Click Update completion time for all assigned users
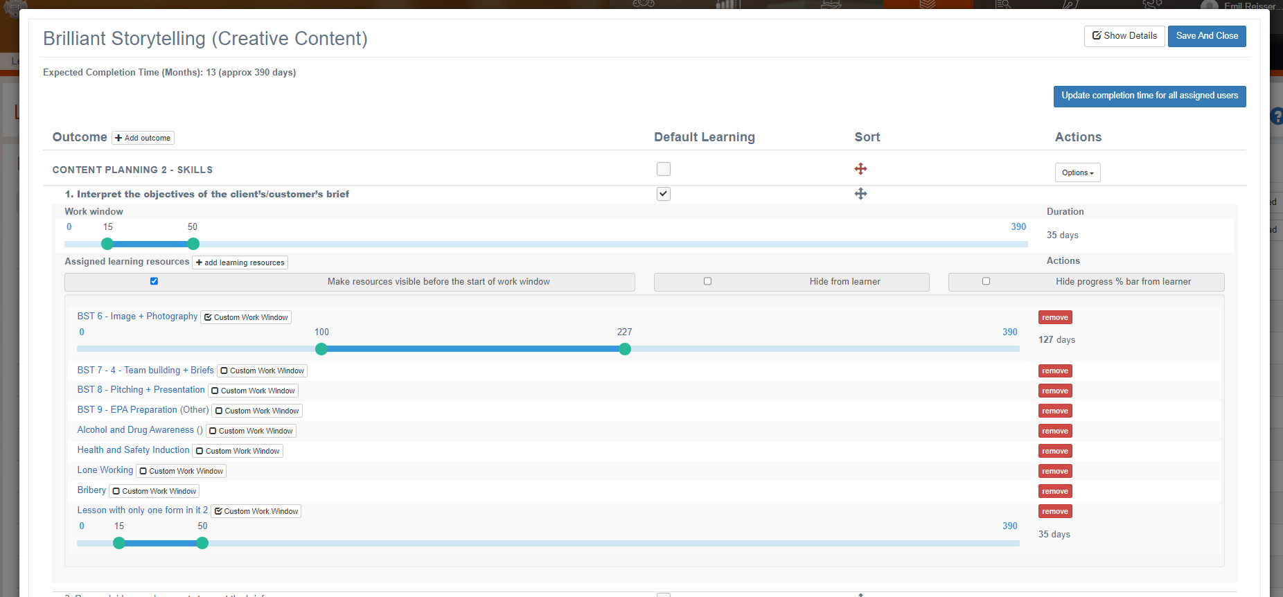Viewport: 1283px width, 597px height. point(1149,96)
